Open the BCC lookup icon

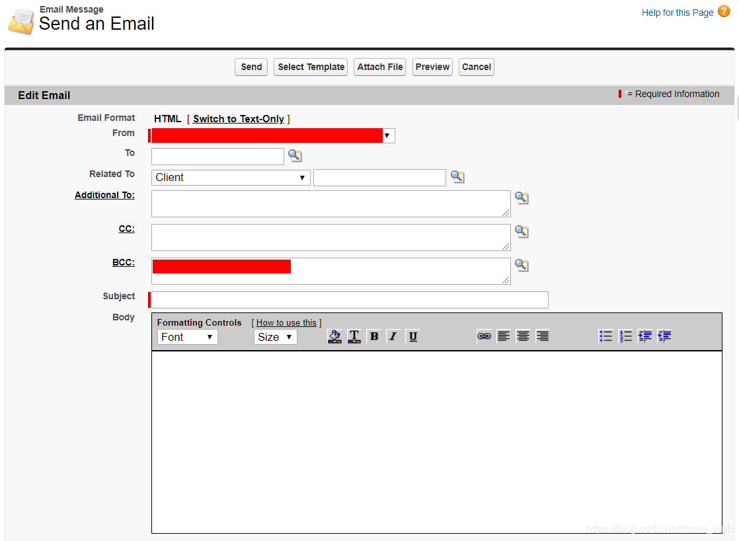coord(522,265)
